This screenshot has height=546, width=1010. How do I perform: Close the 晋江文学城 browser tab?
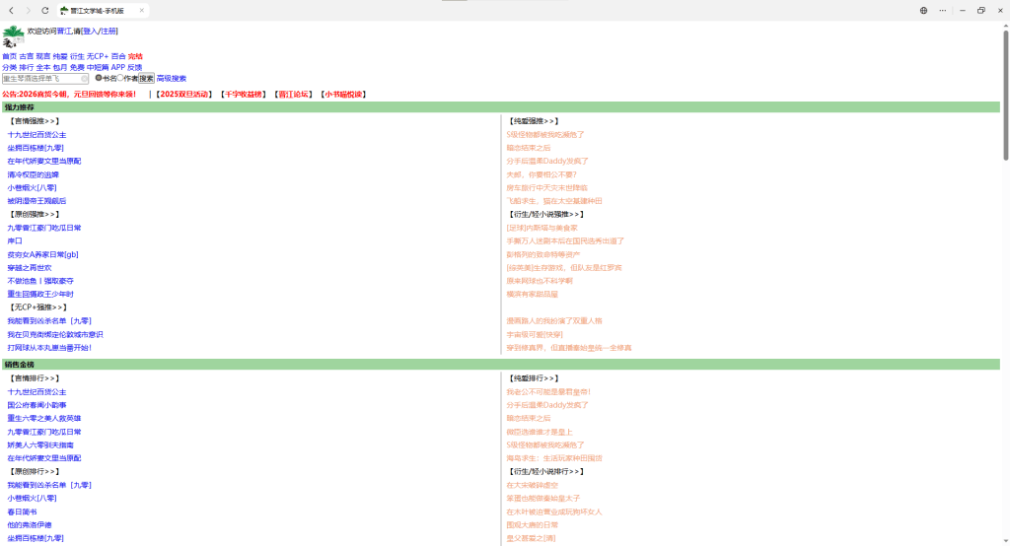(x=142, y=10)
